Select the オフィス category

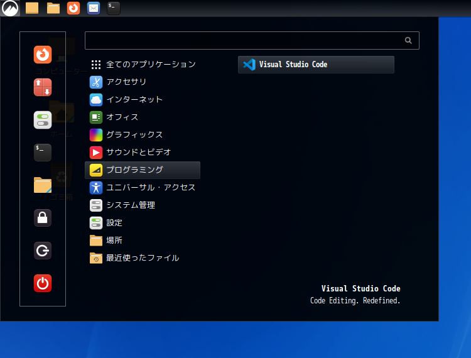click(x=143, y=117)
